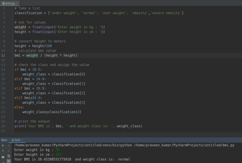Image resolution: width=242 pixels, height=163 pixels.
Task: Open the bmi.py path link in console output
Action: 184,145
